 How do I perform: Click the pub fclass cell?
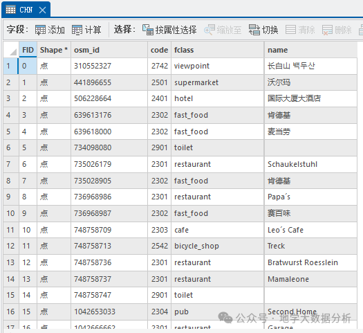point(217,312)
